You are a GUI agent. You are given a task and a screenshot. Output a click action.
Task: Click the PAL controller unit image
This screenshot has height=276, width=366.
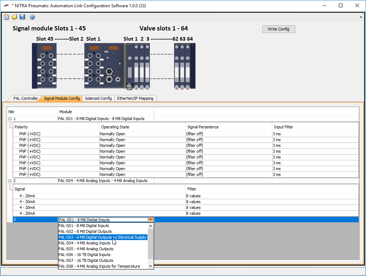pyautogui.click(x=114, y=66)
